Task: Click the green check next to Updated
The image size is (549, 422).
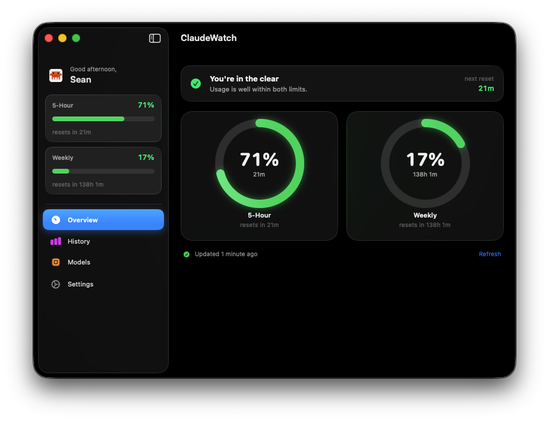Action: (x=187, y=254)
